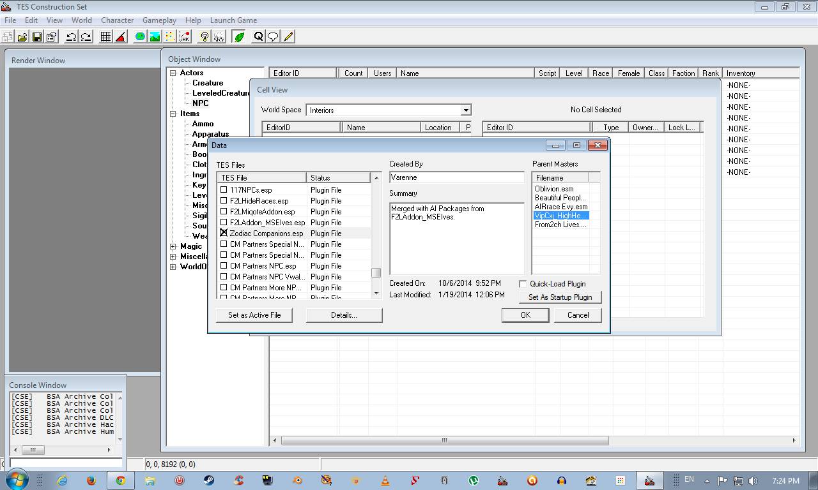Check the CM Partners NPC Vwal checkbox

[224, 276]
